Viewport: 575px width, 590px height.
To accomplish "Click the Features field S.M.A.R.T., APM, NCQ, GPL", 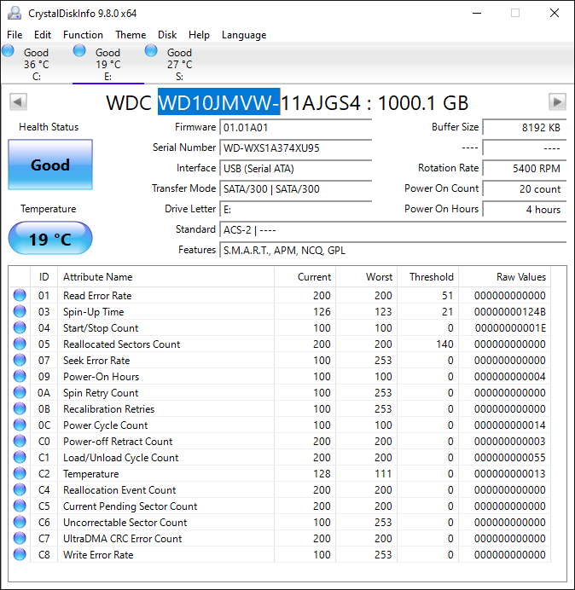I will pyautogui.click(x=393, y=250).
